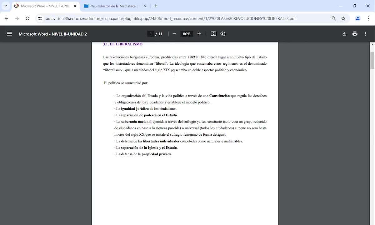Click the heading 3.1. EL LIBERALISMO

pos(123,44)
